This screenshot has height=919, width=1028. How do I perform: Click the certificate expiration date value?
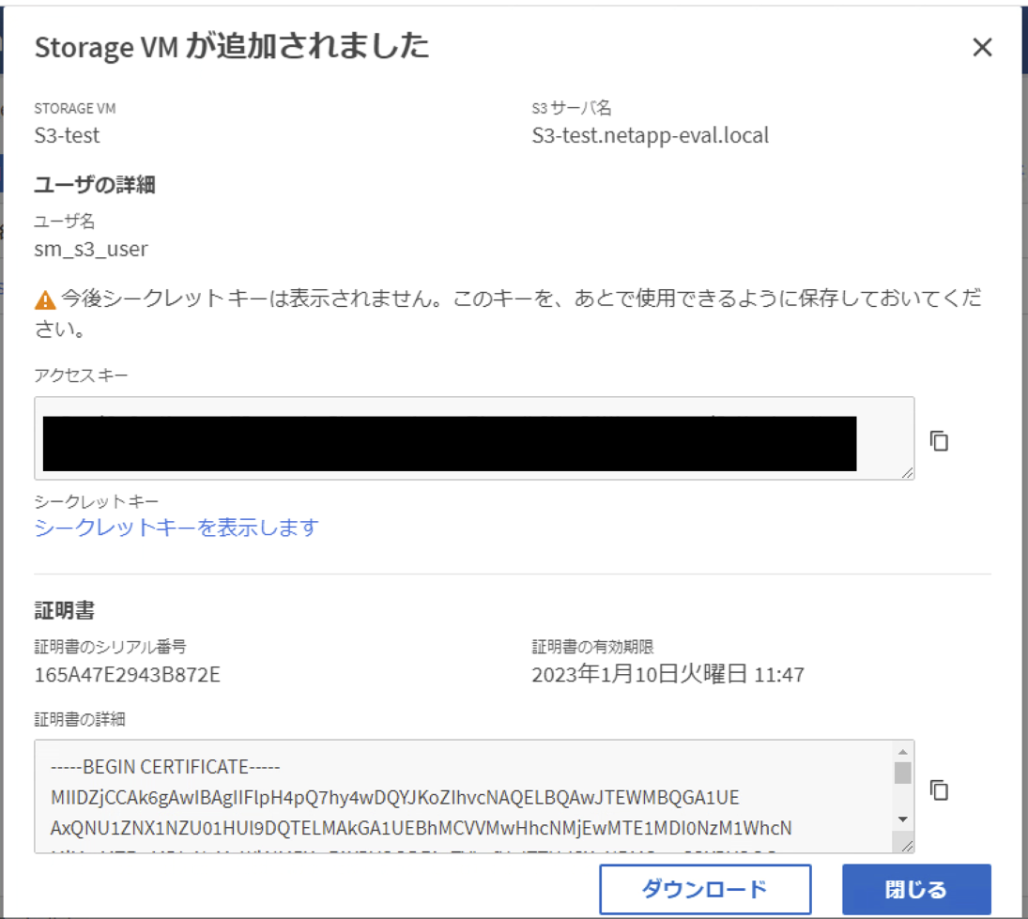click(667, 674)
